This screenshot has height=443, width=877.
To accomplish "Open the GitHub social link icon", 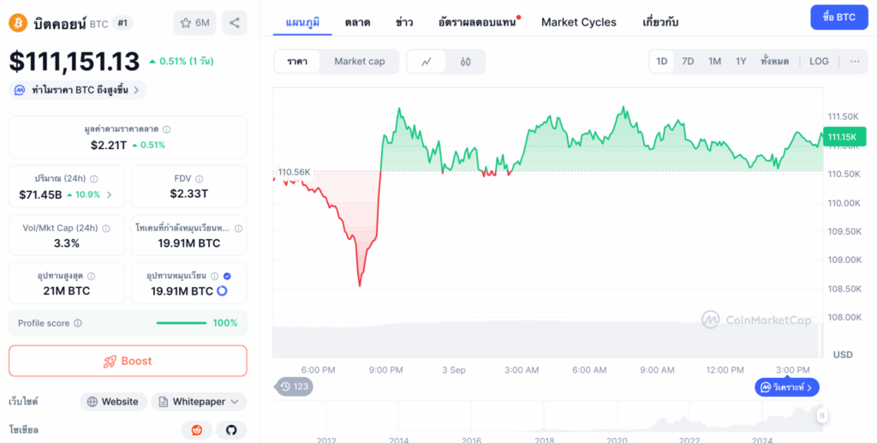I will pos(230,430).
